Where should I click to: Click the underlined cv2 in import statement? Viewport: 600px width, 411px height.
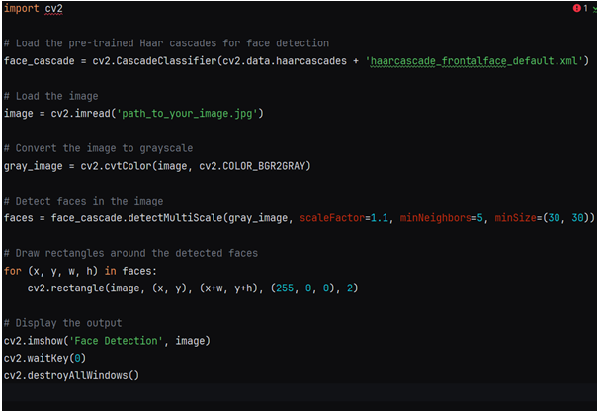pyautogui.click(x=59, y=9)
